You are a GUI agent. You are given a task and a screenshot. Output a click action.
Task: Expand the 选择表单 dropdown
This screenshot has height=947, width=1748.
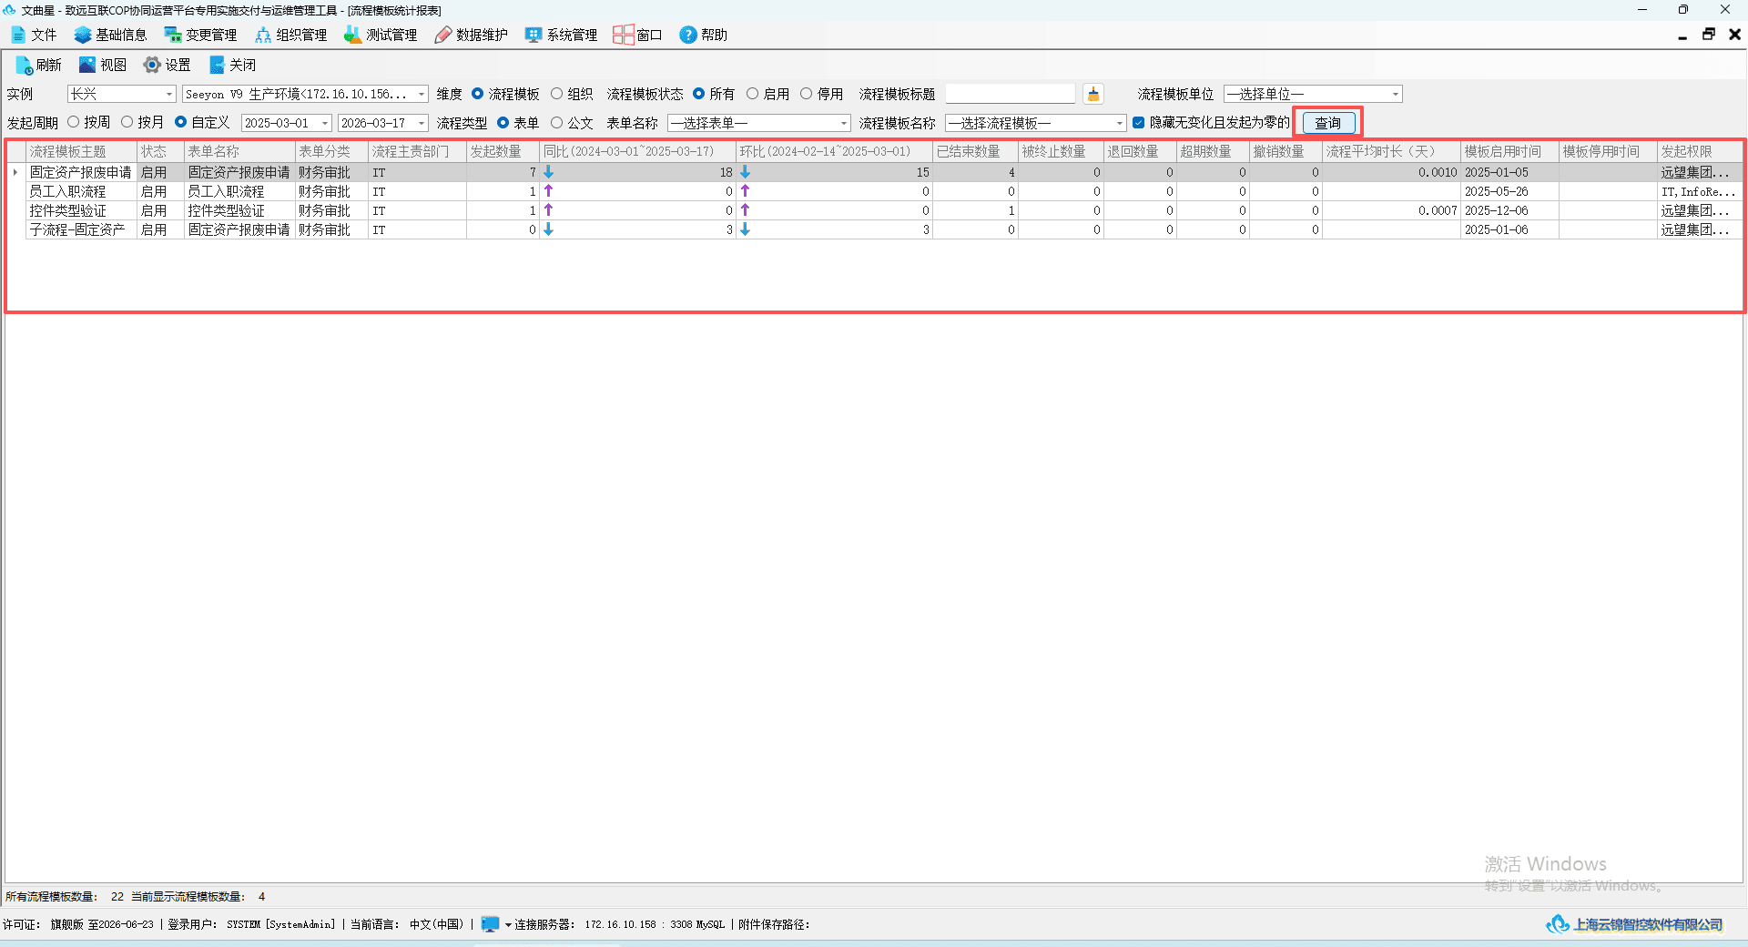click(758, 123)
